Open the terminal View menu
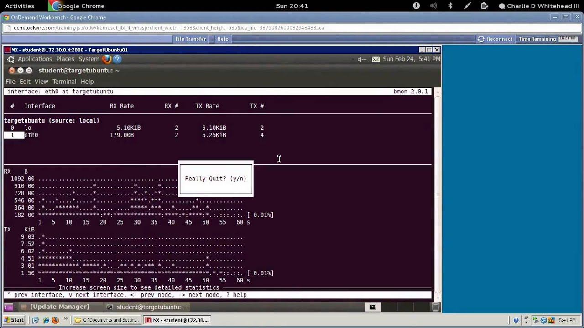 [41, 82]
